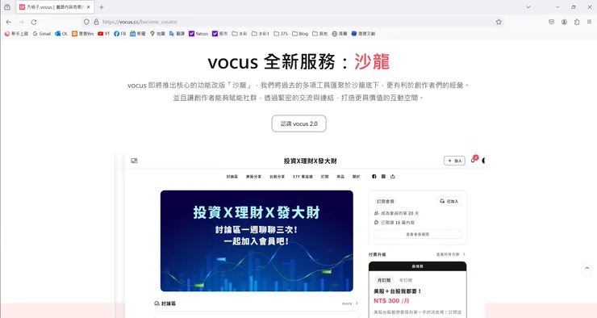Image resolution: width=597 pixels, height=318 pixels.
Task: Click the Pocket save icon
Action: pyautogui.click(x=551, y=22)
